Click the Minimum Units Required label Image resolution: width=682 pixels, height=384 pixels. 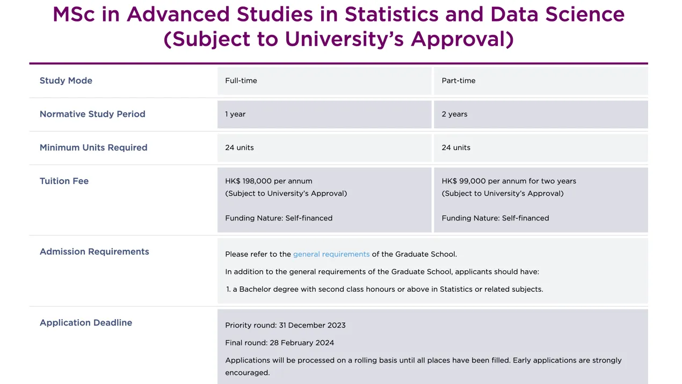click(x=93, y=147)
